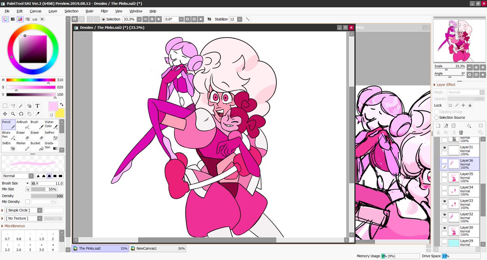Open the Layer menu

point(53,11)
